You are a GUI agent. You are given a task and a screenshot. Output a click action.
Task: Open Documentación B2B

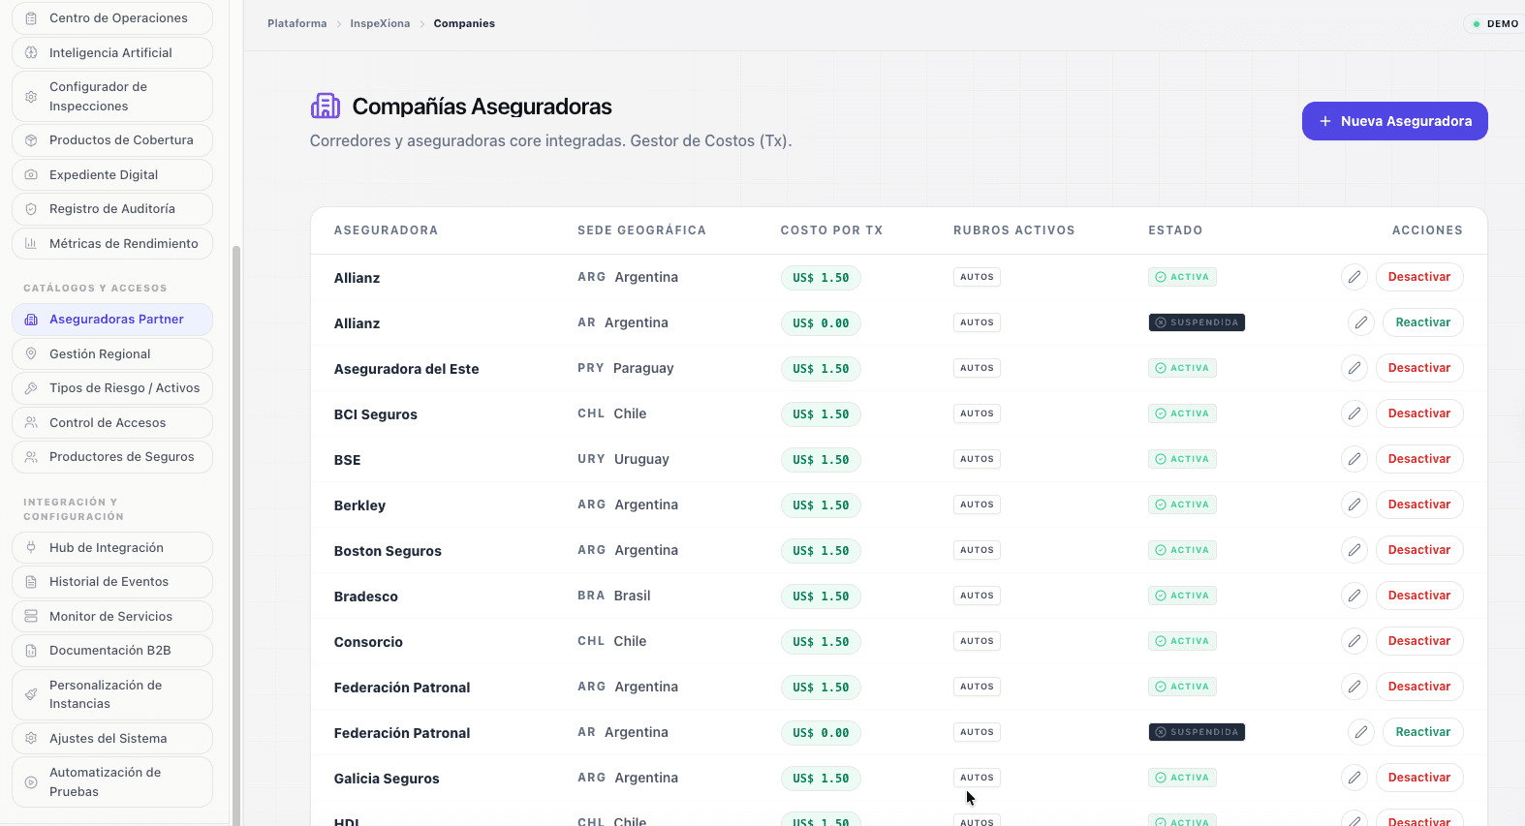(x=112, y=651)
